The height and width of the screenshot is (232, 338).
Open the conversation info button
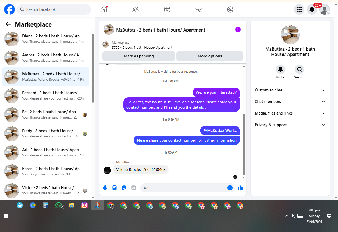(x=238, y=29)
